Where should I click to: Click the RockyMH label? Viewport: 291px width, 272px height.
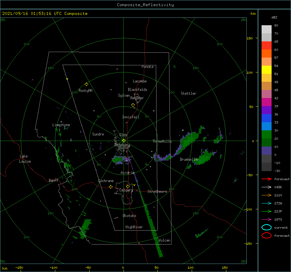coord(85,91)
